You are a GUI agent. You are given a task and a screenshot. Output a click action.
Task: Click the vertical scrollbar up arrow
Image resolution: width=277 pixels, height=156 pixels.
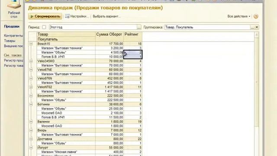pos(257,35)
